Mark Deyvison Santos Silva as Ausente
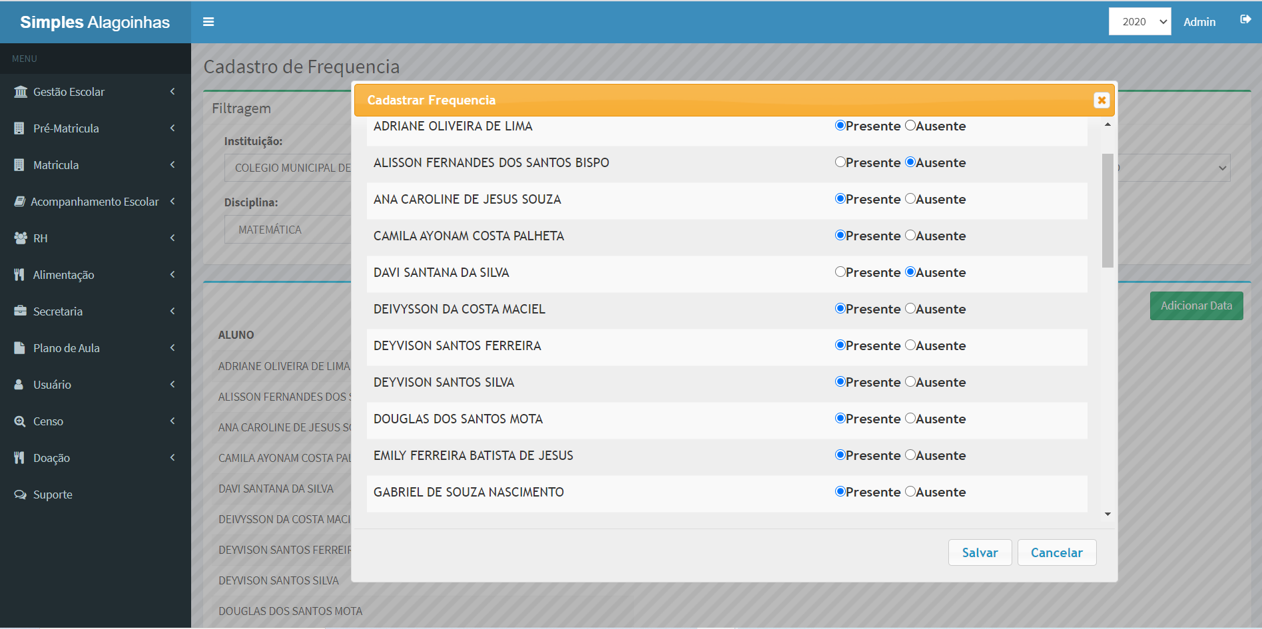Viewport: 1262px width, 629px height. point(910,382)
